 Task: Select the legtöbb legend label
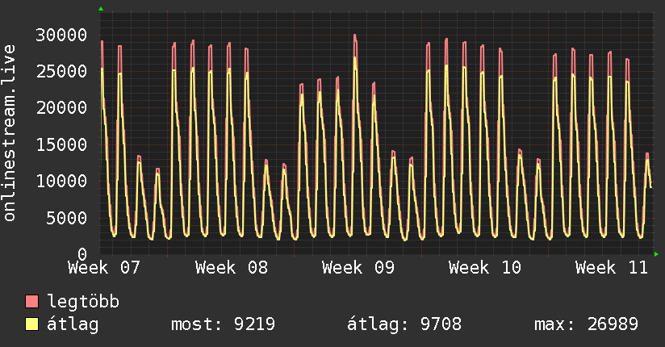click(84, 302)
